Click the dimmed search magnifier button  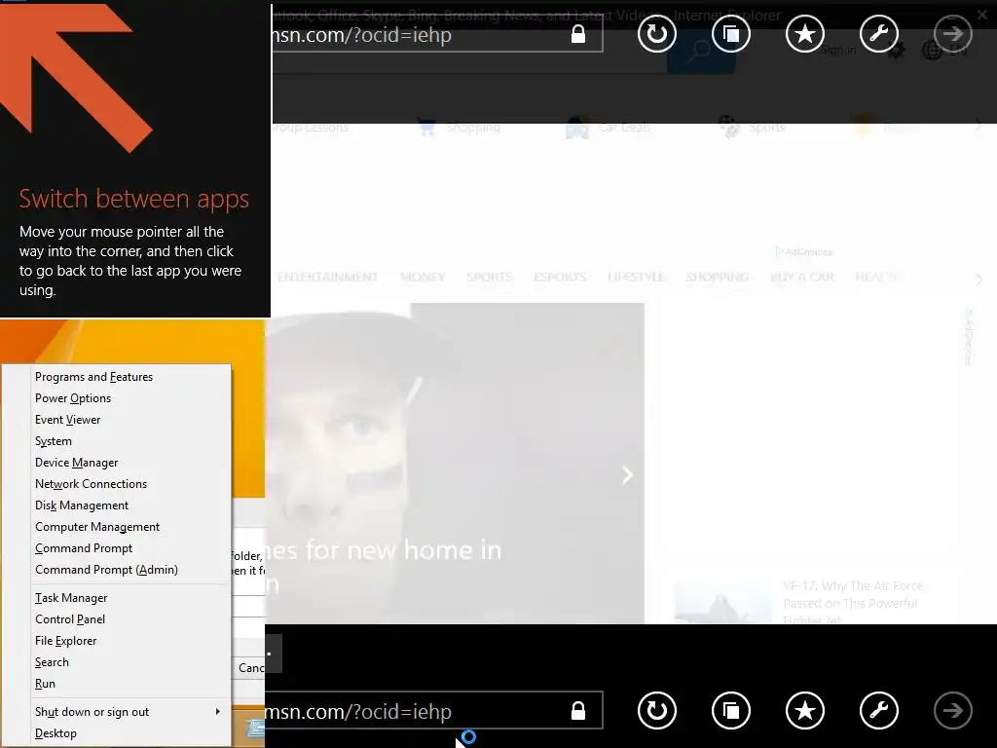(x=701, y=51)
